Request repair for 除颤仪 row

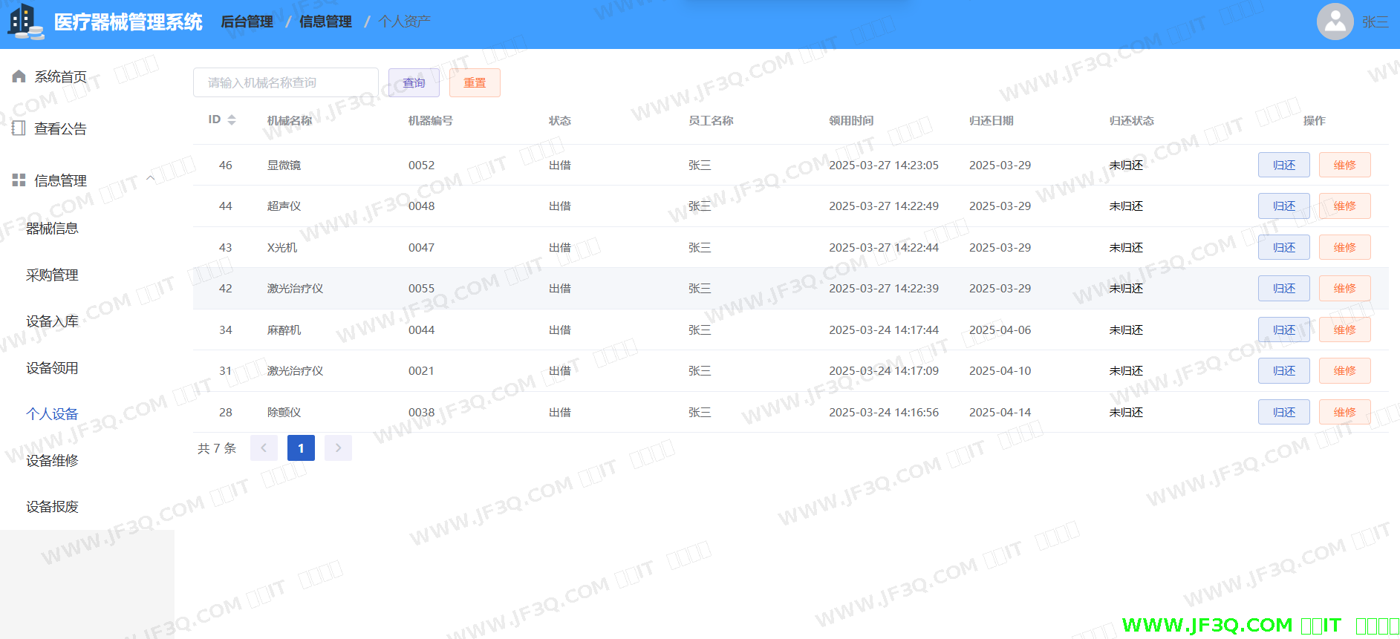[x=1344, y=413]
